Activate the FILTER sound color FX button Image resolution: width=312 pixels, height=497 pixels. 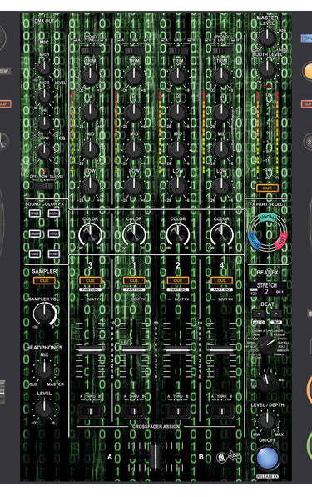[x=54, y=254]
